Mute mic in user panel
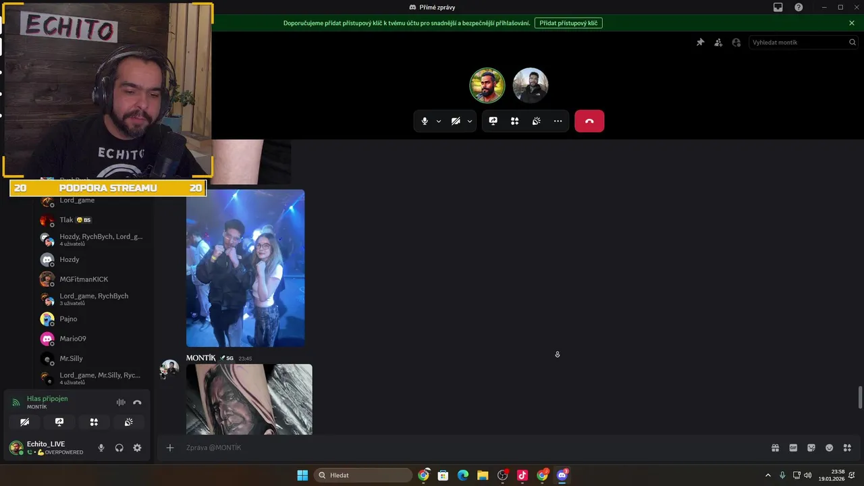 pyautogui.click(x=101, y=448)
